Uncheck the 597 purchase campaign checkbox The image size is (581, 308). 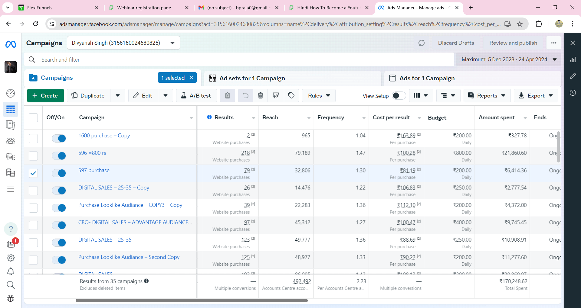pos(33,173)
